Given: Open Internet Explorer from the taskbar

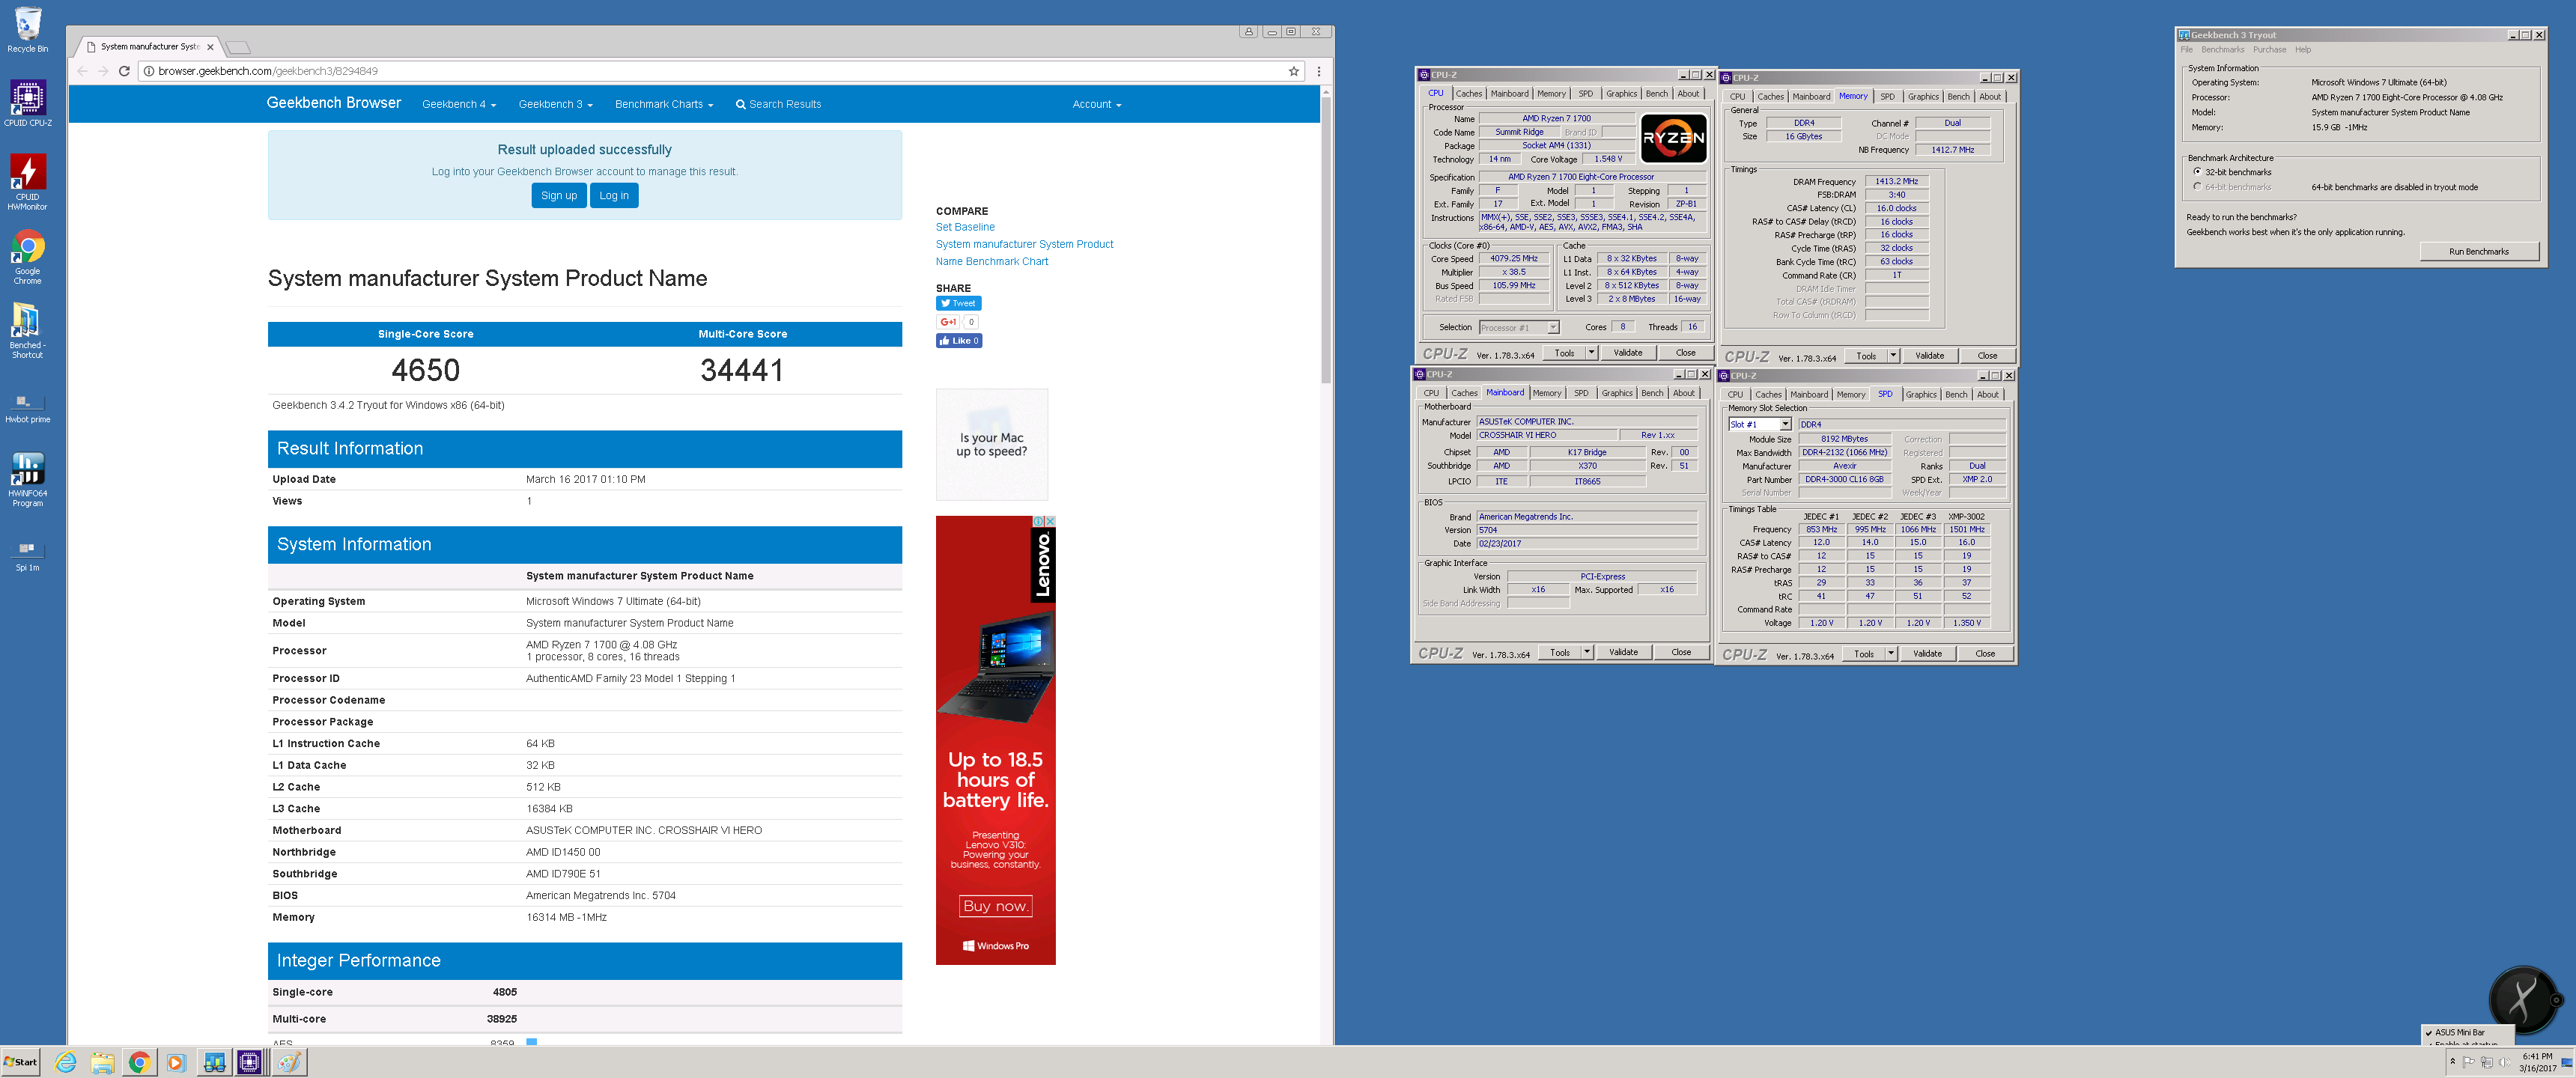Looking at the screenshot, I should point(65,1062).
